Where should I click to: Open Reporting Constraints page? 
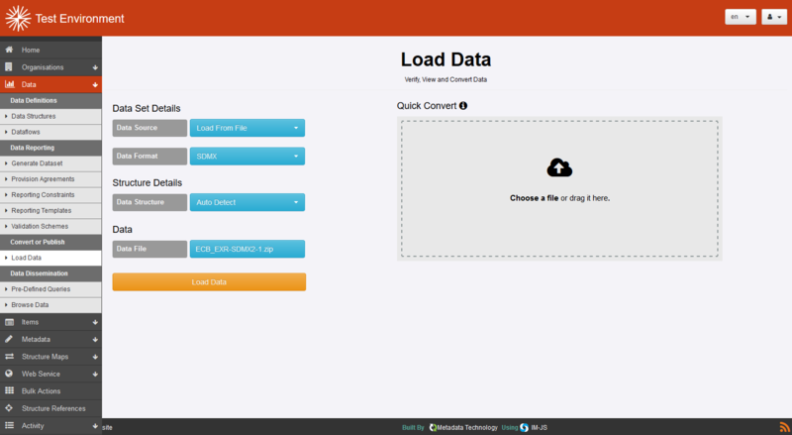coord(50,195)
